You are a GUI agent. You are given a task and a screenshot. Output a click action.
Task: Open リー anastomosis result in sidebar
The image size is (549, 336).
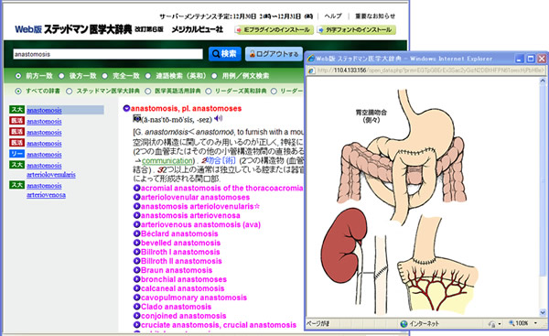point(44,154)
